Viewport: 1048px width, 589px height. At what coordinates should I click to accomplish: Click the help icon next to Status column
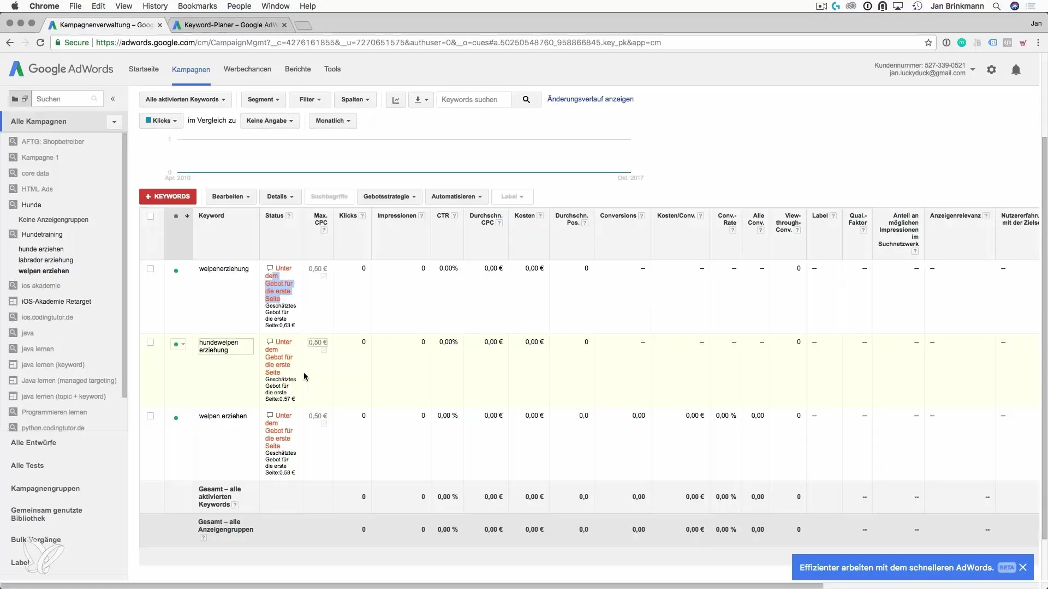[x=289, y=215]
